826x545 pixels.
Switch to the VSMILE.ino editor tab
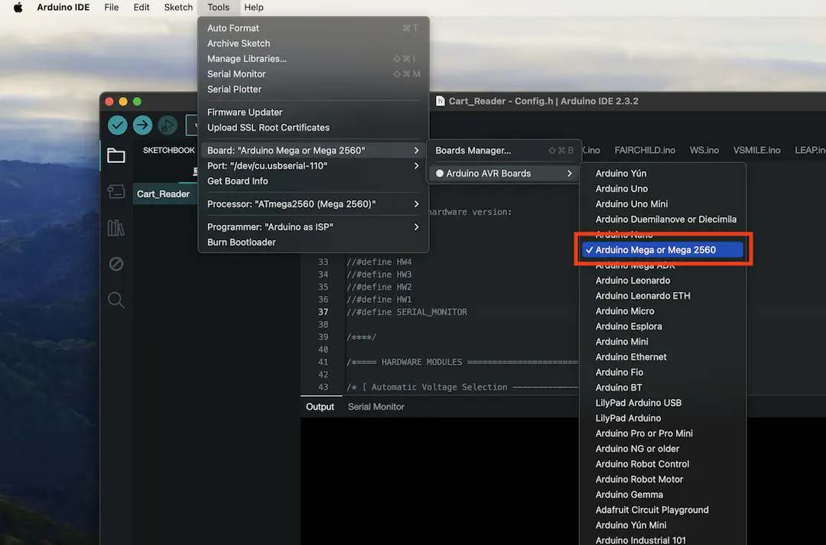(757, 151)
